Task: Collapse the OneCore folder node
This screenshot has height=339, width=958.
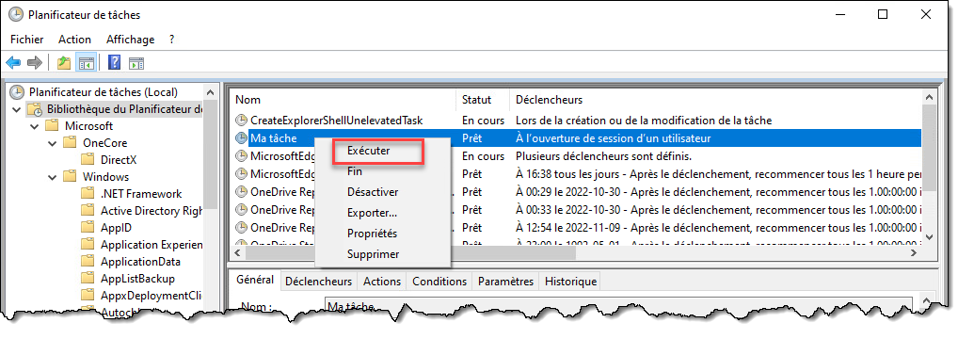Action: click(x=53, y=143)
